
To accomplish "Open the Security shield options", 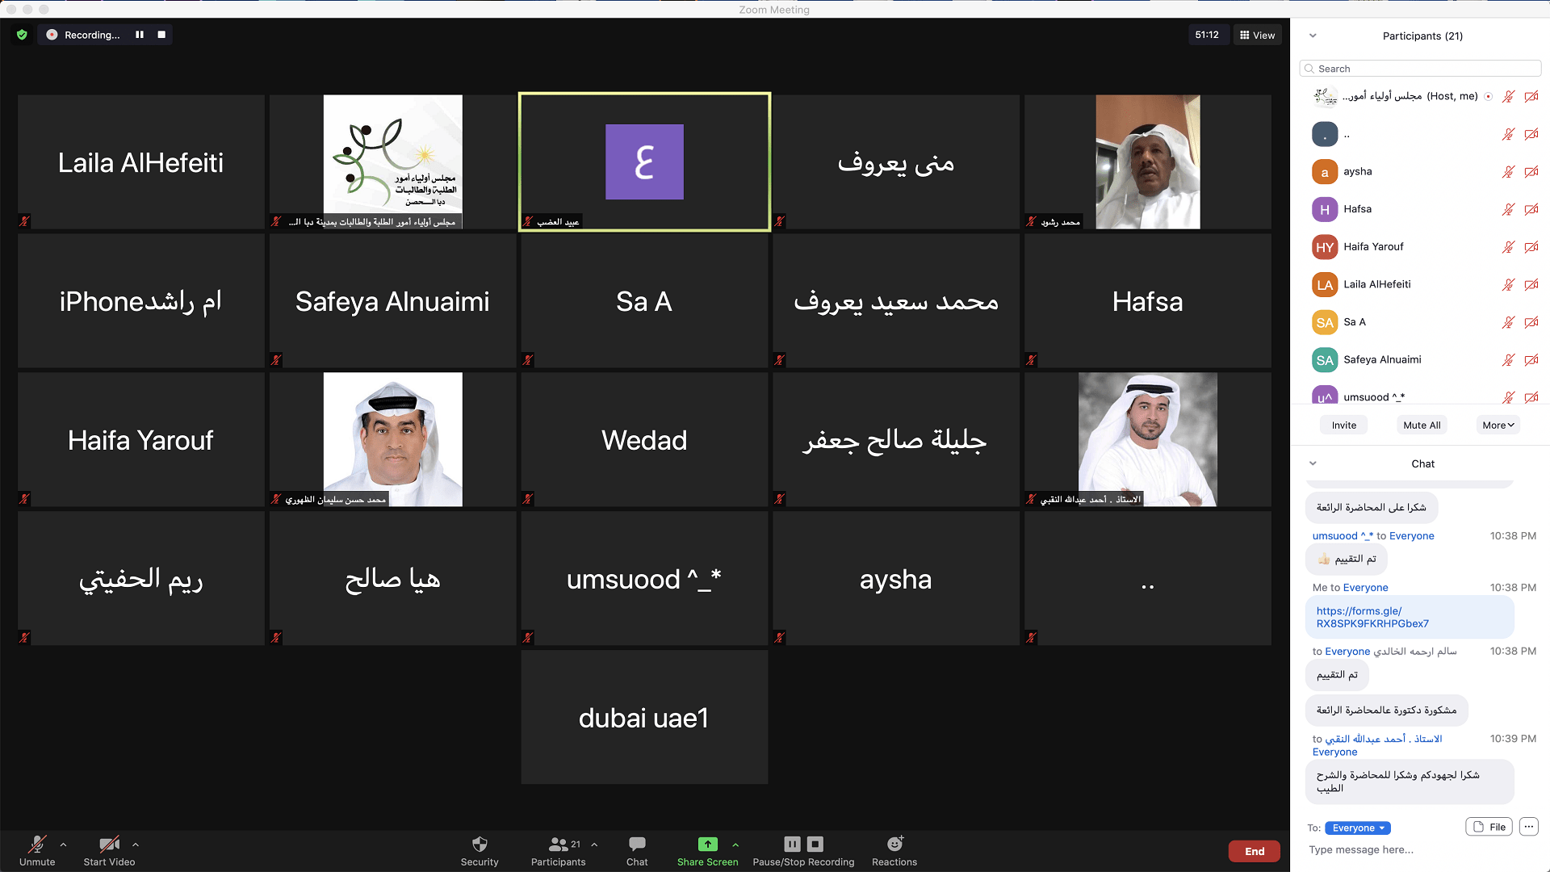I will tap(480, 845).
